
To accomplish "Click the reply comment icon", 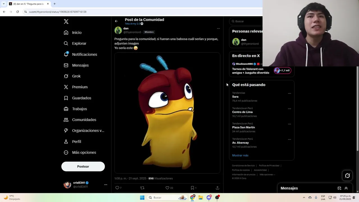I will pyautogui.click(x=117, y=188).
